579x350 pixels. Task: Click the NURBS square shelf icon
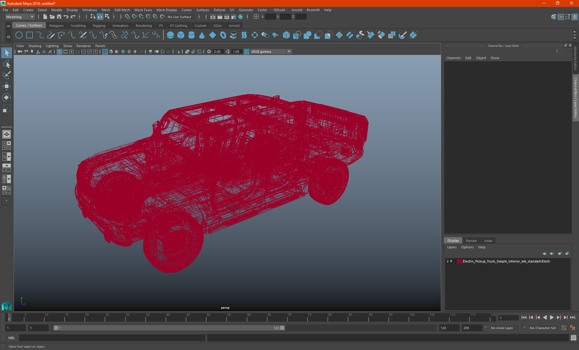(x=30, y=35)
